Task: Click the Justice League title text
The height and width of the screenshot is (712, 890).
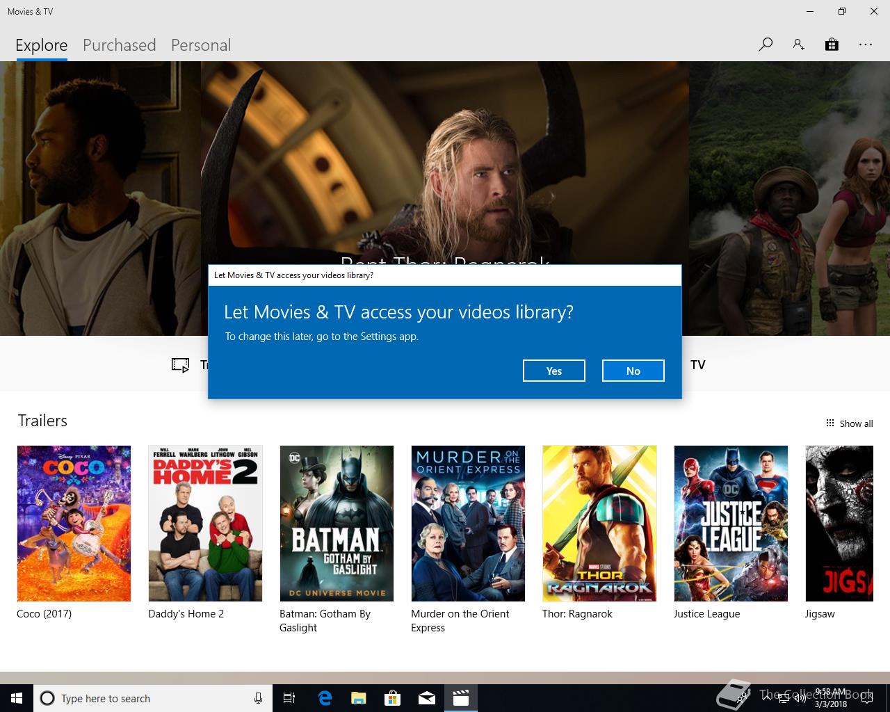Action: point(706,614)
